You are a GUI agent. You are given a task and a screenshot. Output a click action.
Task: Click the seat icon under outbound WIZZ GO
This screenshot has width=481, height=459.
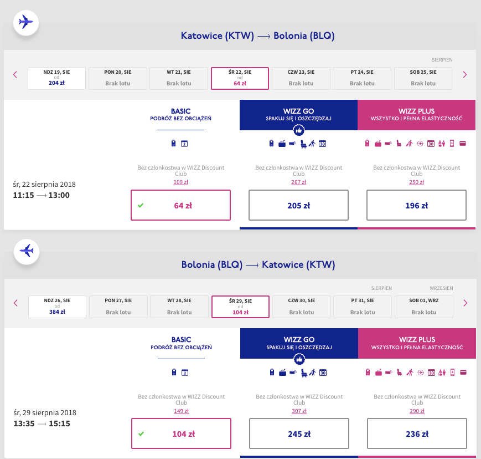[x=303, y=144]
